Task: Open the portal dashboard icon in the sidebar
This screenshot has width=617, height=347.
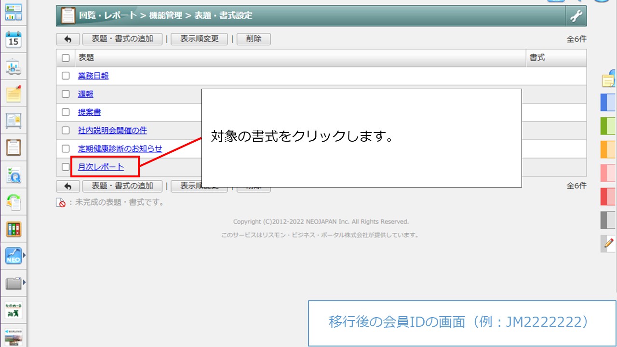Action: click(x=13, y=13)
